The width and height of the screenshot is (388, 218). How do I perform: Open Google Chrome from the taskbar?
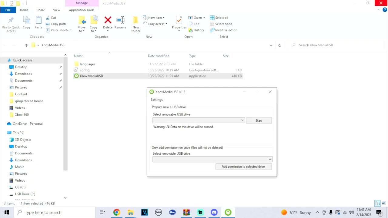click(x=116, y=212)
